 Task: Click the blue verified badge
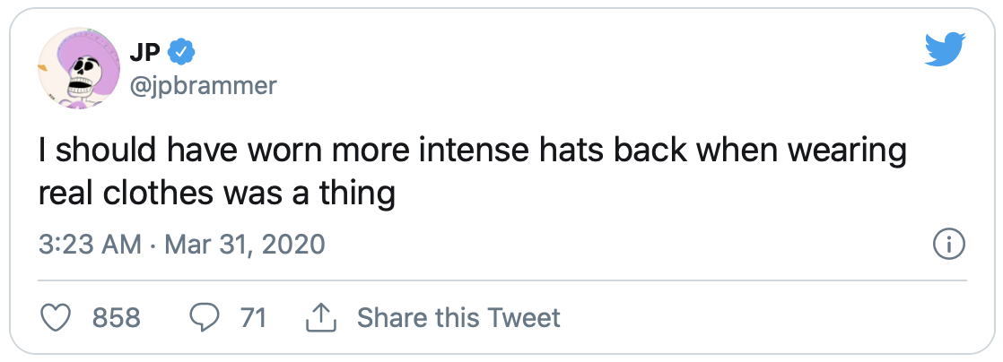click(181, 52)
